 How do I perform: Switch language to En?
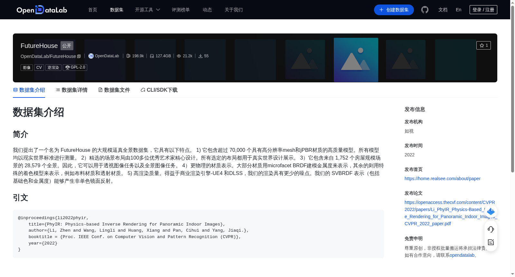[458, 10]
